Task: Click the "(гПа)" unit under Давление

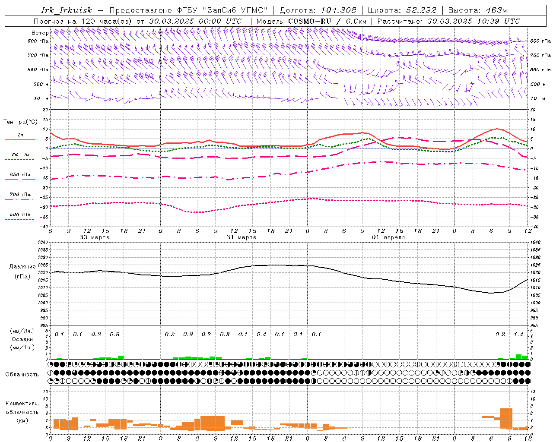Action: [x=22, y=276]
